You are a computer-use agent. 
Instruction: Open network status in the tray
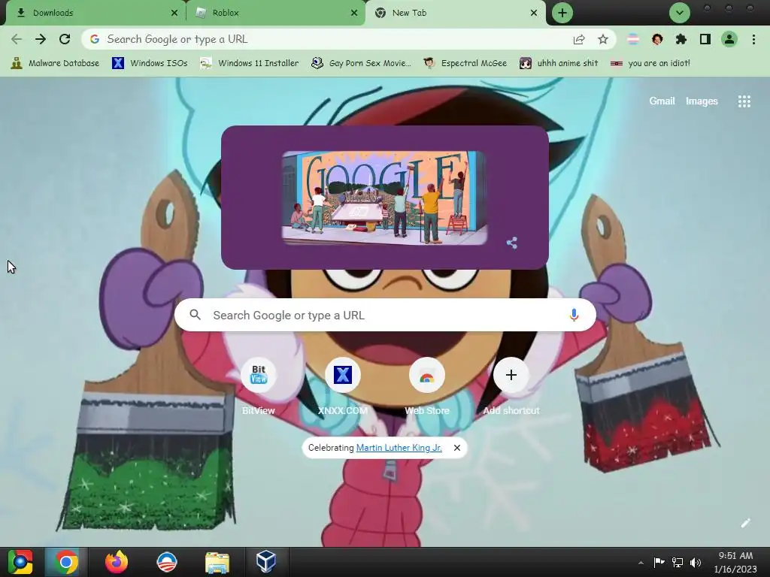(678, 562)
